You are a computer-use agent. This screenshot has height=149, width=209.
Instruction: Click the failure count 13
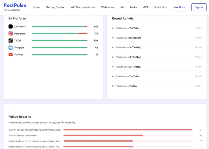(x=200, y=130)
